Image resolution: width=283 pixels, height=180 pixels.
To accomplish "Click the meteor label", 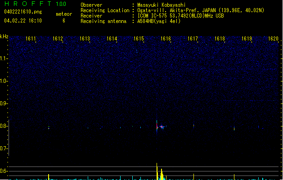I will (x=64, y=14).
